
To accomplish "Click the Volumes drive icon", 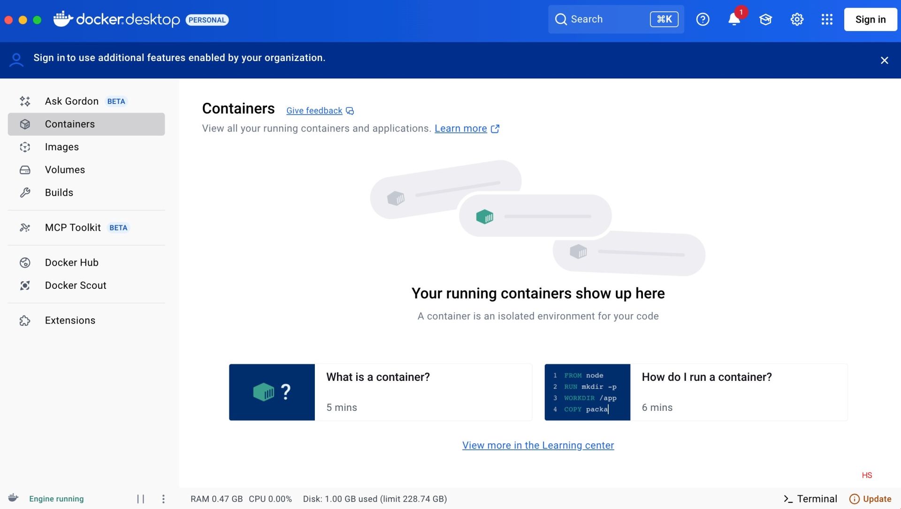I will [x=25, y=170].
